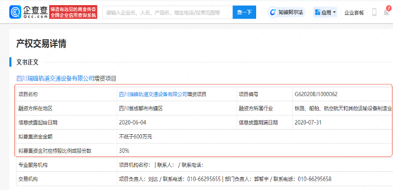Open the notification bell icon

point(386,12)
